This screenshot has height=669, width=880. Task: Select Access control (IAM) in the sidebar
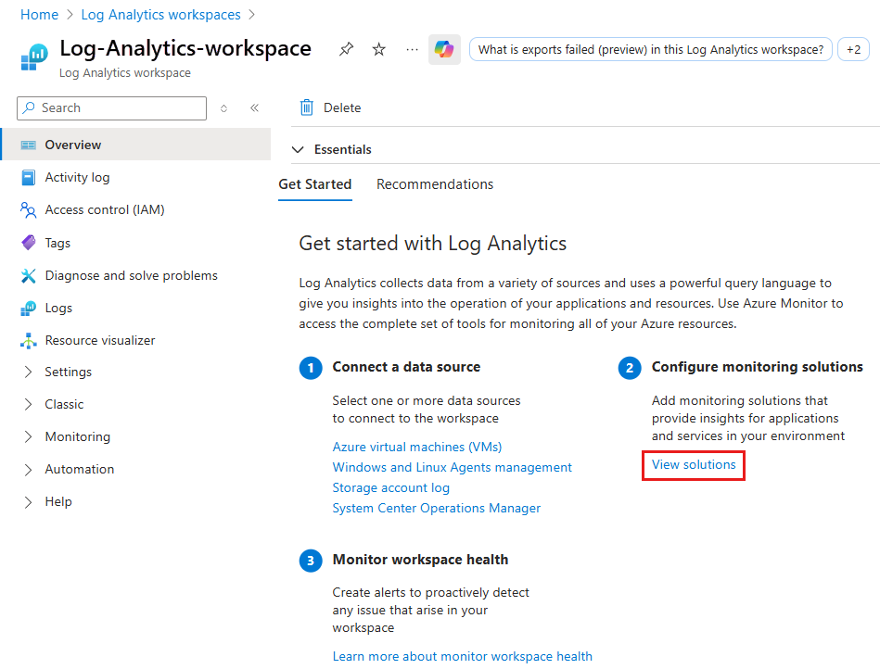(x=104, y=209)
